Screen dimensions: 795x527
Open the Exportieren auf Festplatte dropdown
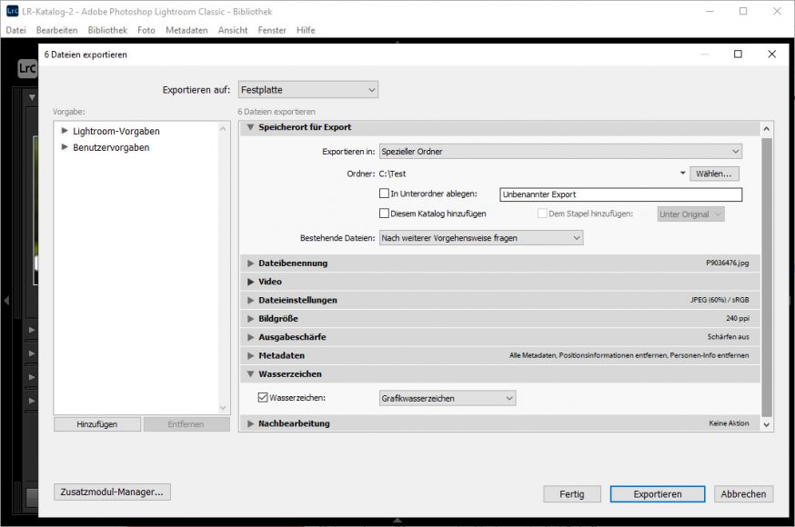pos(307,90)
